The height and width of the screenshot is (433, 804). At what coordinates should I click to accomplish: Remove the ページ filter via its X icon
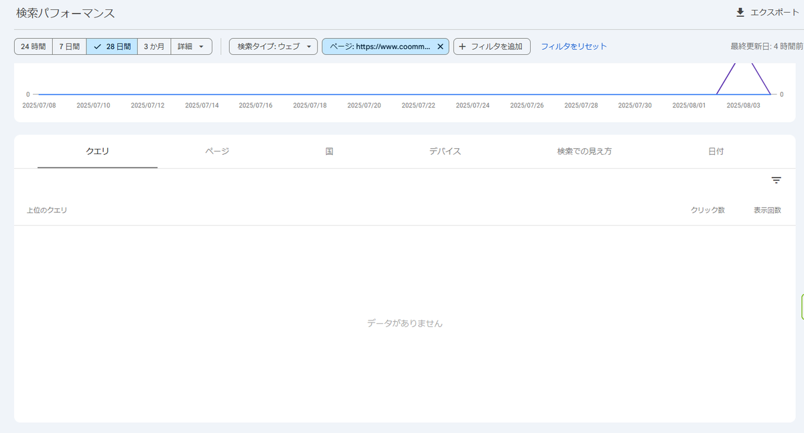click(x=440, y=46)
